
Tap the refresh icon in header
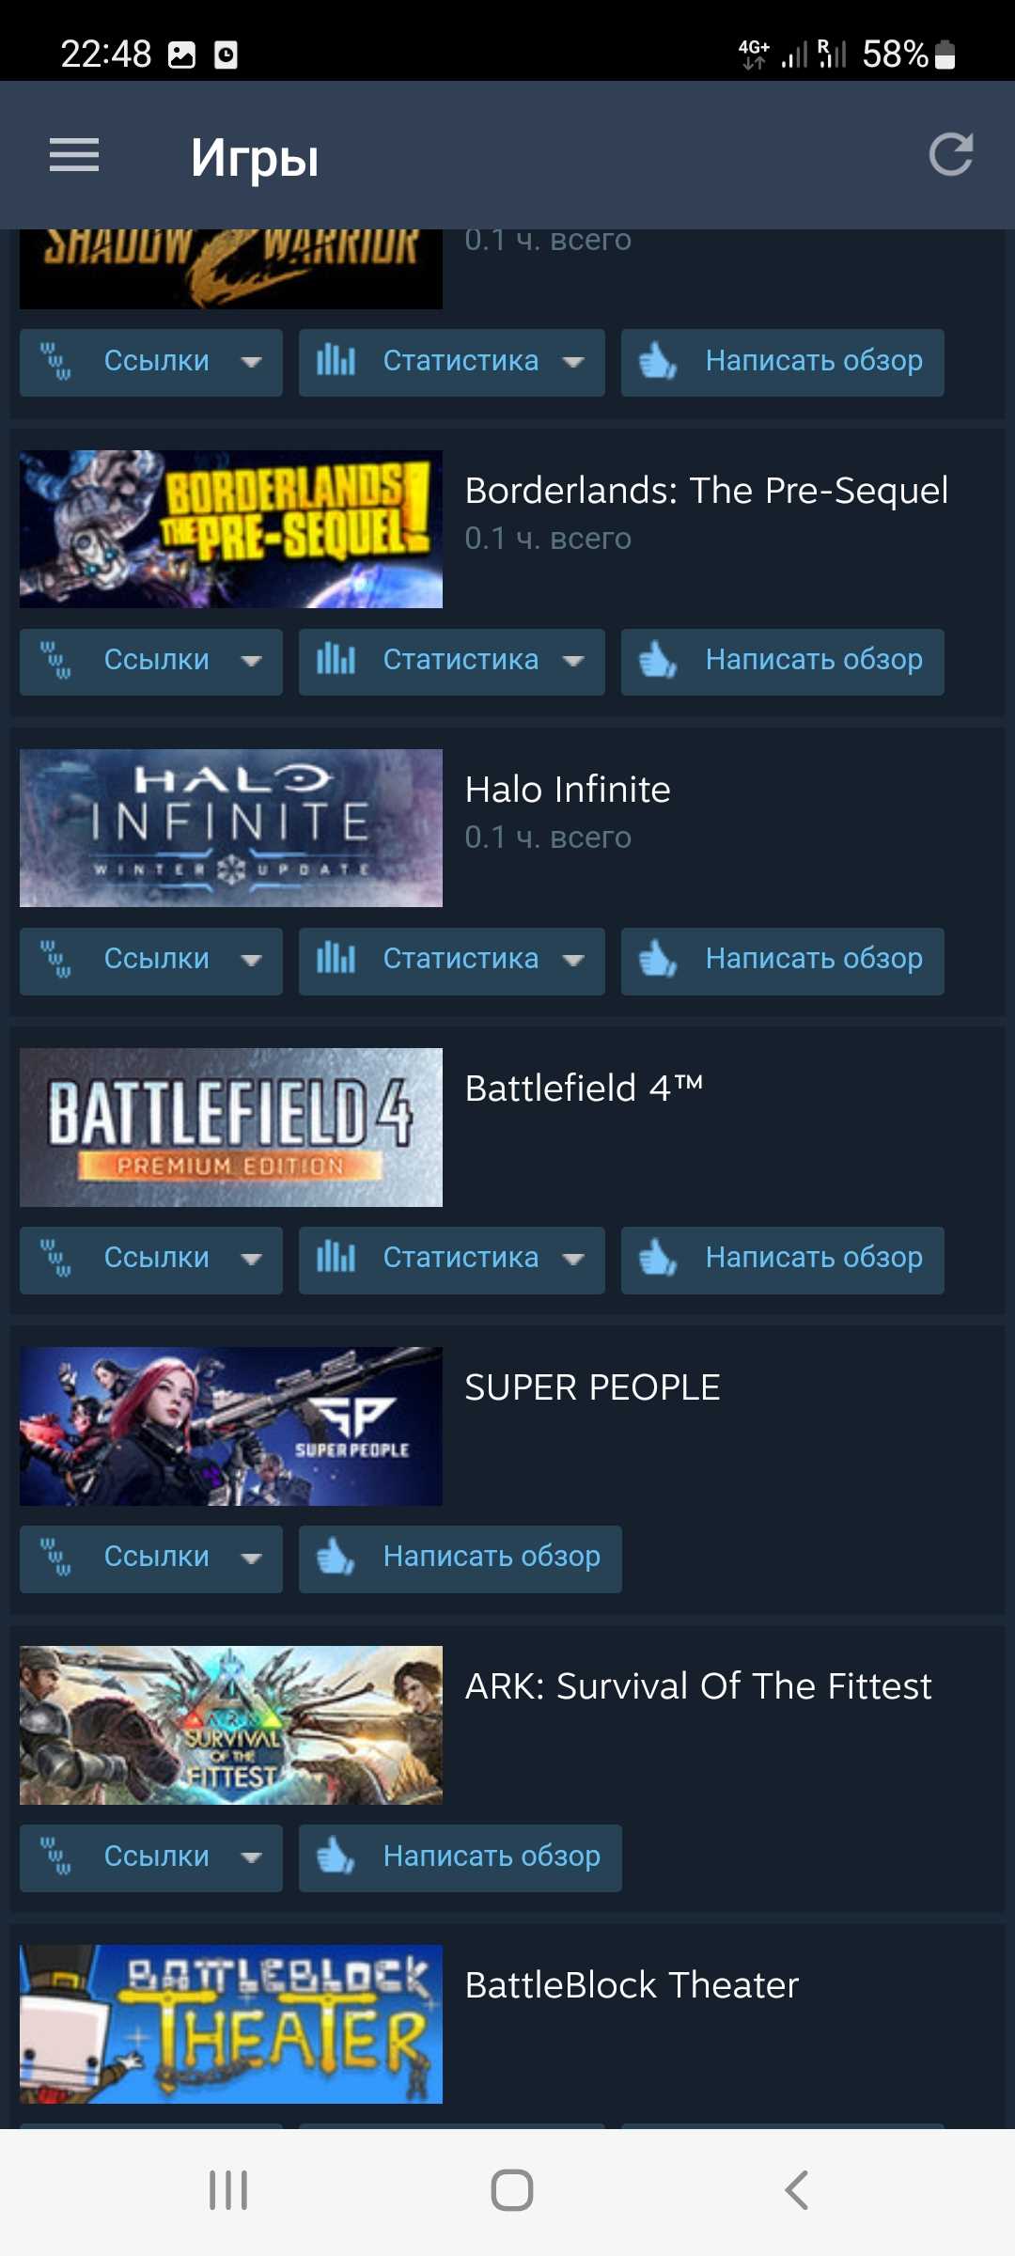pyautogui.click(x=951, y=155)
